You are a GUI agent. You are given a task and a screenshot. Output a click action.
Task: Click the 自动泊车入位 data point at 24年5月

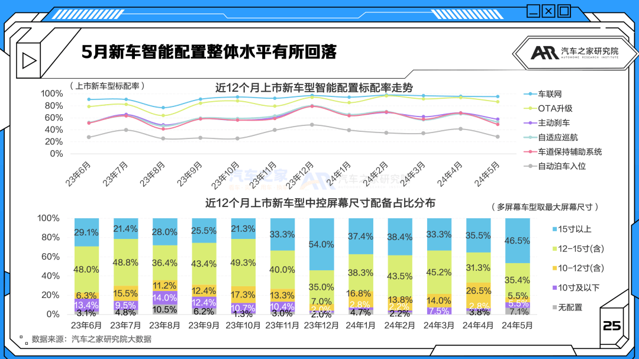pos(498,137)
